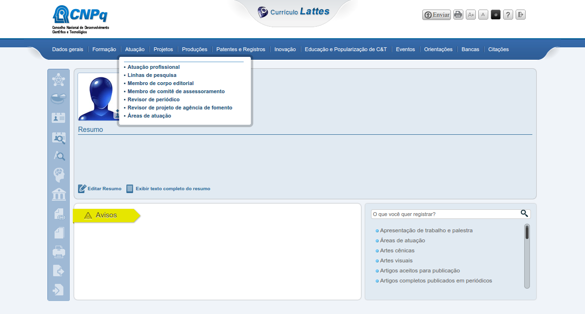The image size is (585, 314).
Task: Click the Avisos yellow banner
Action: [106, 216]
